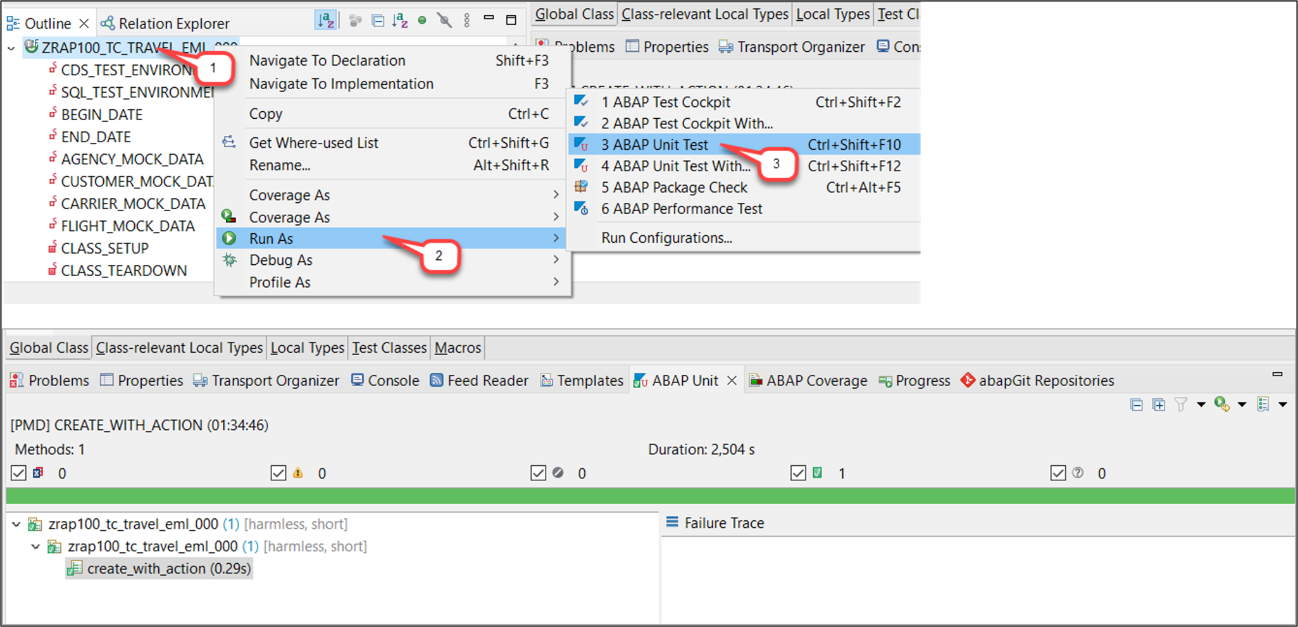Close the Outline view tab
This screenshot has height=627, width=1298.
point(84,23)
